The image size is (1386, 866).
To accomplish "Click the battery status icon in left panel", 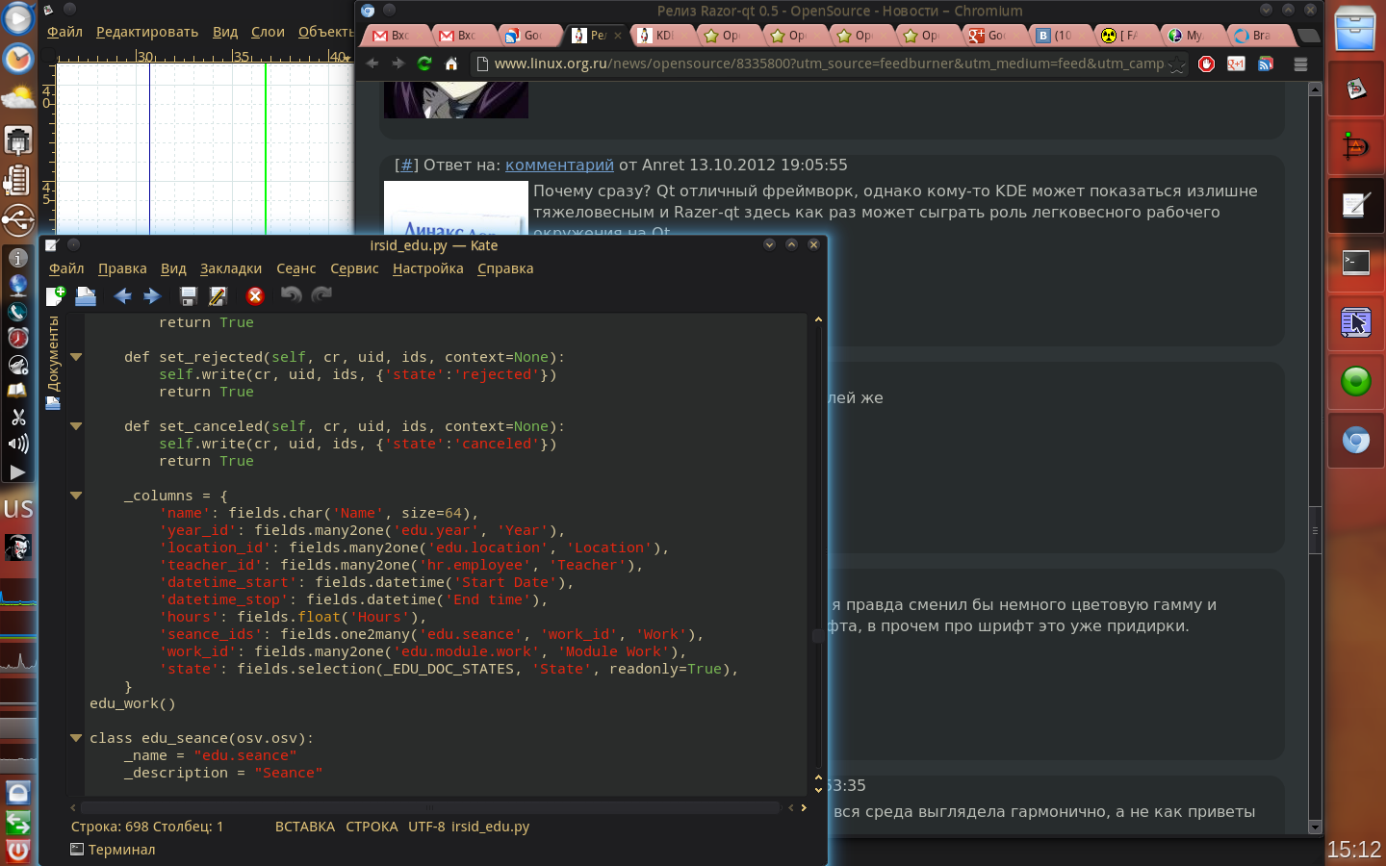I will click(x=17, y=180).
